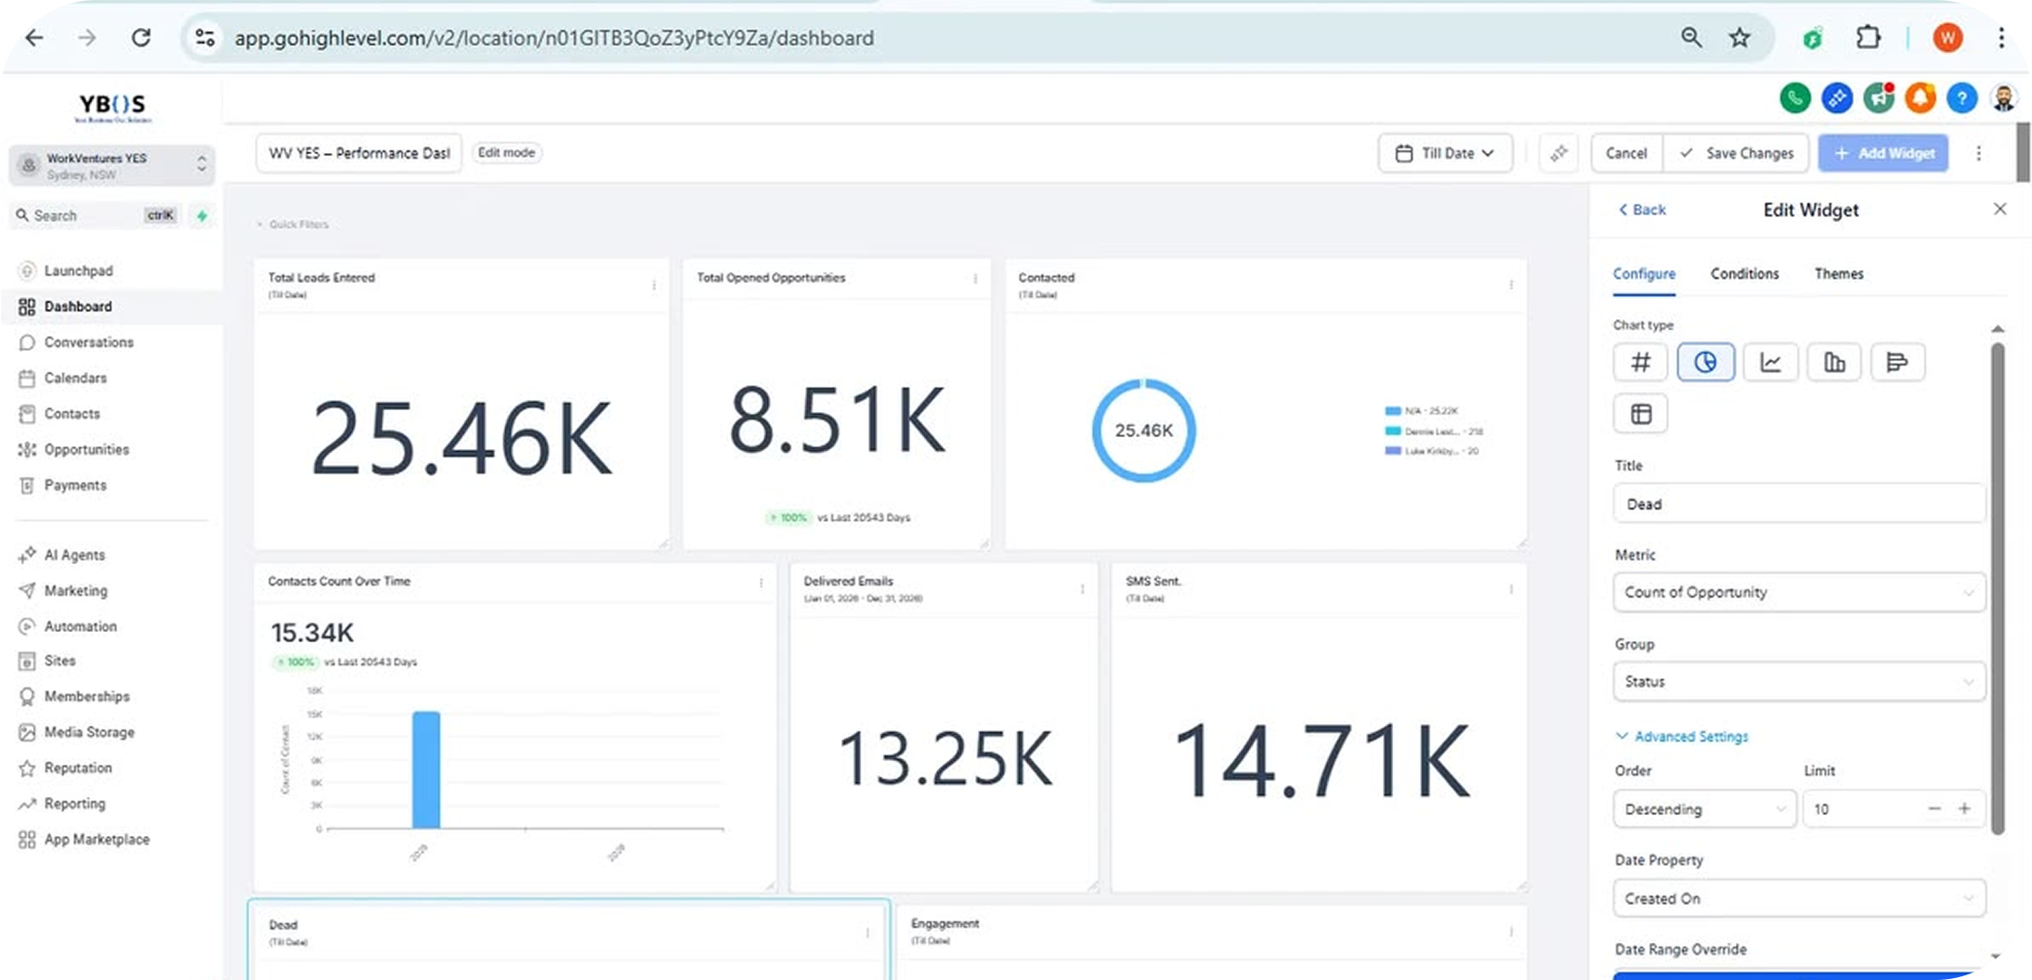This screenshot has width=2032, height=980.
Task: Click the Limit number field showing 10
Action: (x=1860, y=809)
